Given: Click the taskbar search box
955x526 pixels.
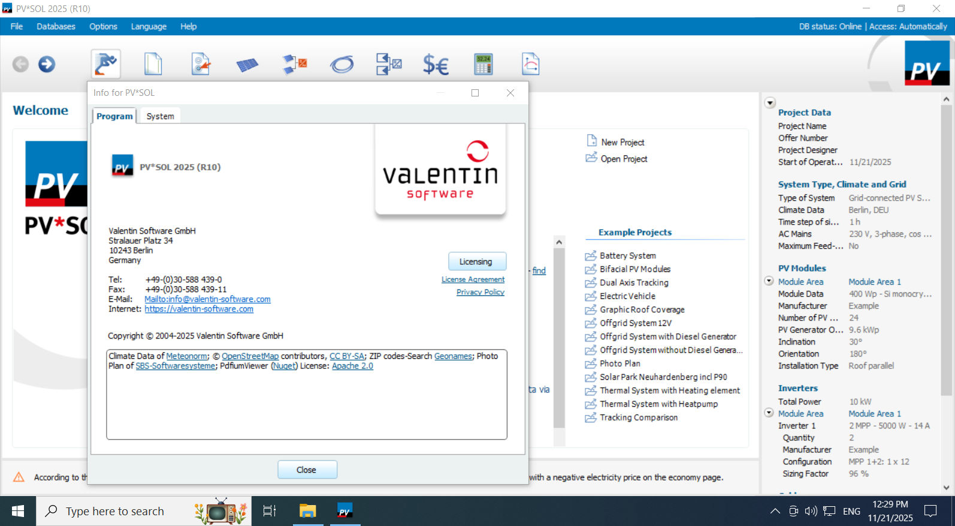Looking at the screenshot, I should [x=144, y=511].
